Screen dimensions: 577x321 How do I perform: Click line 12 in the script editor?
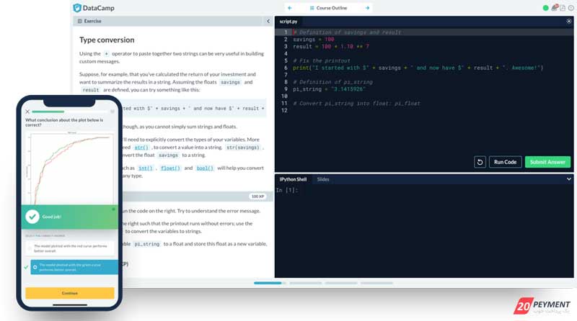[x=423, y=111]
